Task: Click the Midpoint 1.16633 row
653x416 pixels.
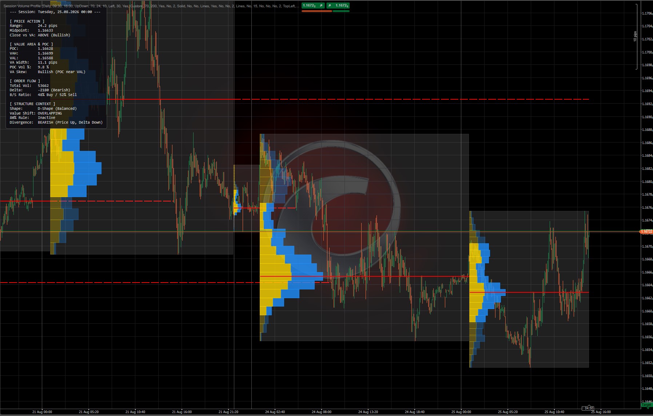Action: click(x=31, y=31)
